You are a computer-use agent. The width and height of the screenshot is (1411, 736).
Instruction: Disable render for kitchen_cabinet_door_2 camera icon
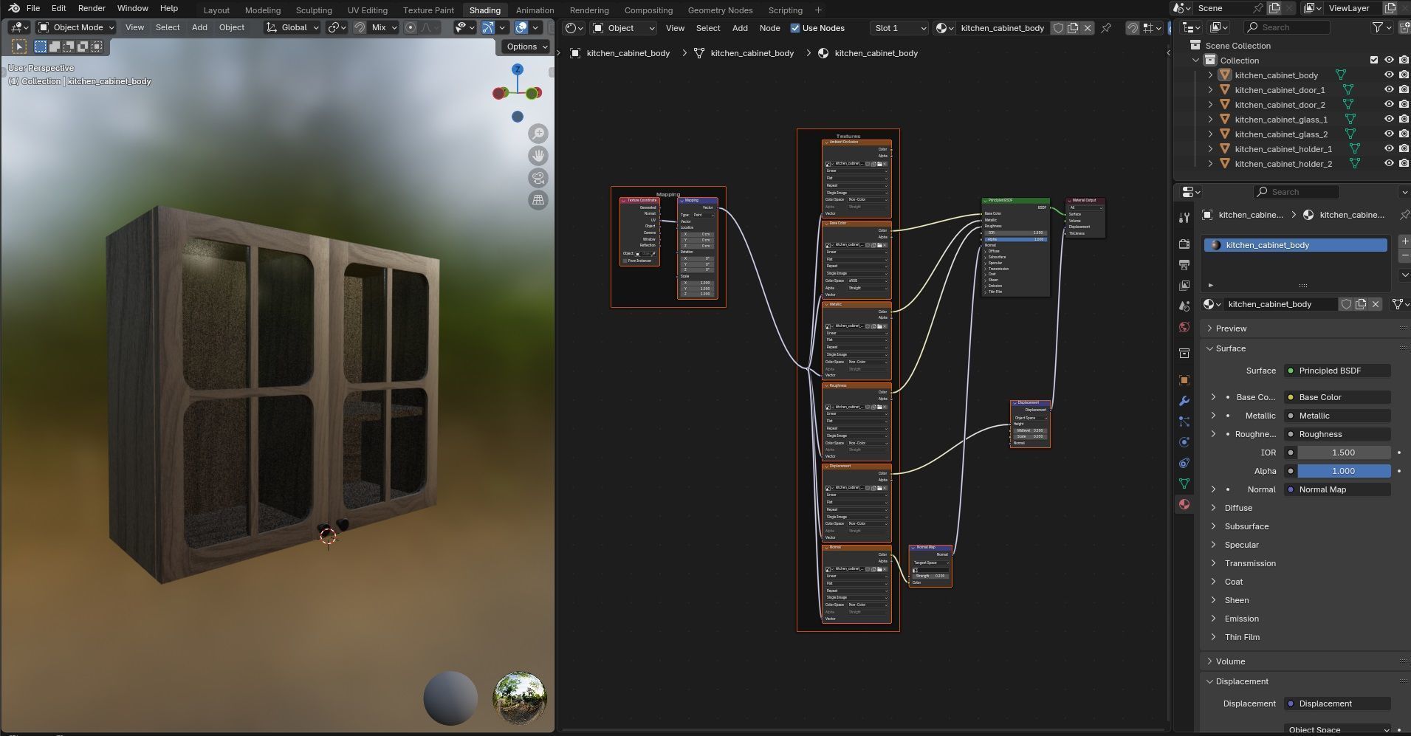[1404, 104]
